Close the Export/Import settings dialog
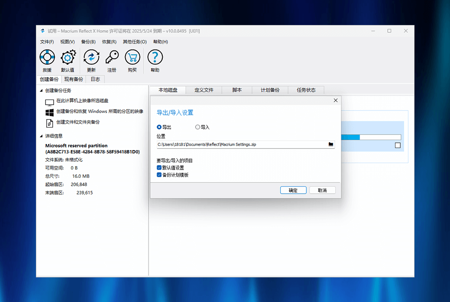 (335, 101)
